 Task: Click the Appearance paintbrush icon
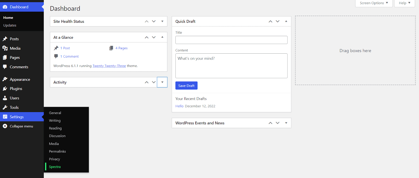5,79
